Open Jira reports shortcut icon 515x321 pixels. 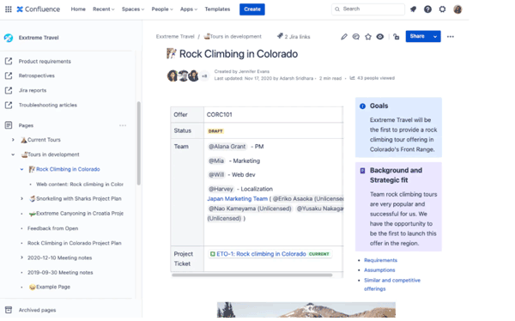9,90
